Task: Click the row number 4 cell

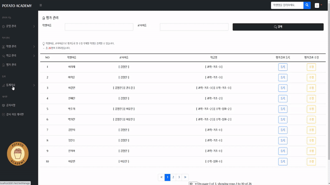Action: (x=47, y=98)
